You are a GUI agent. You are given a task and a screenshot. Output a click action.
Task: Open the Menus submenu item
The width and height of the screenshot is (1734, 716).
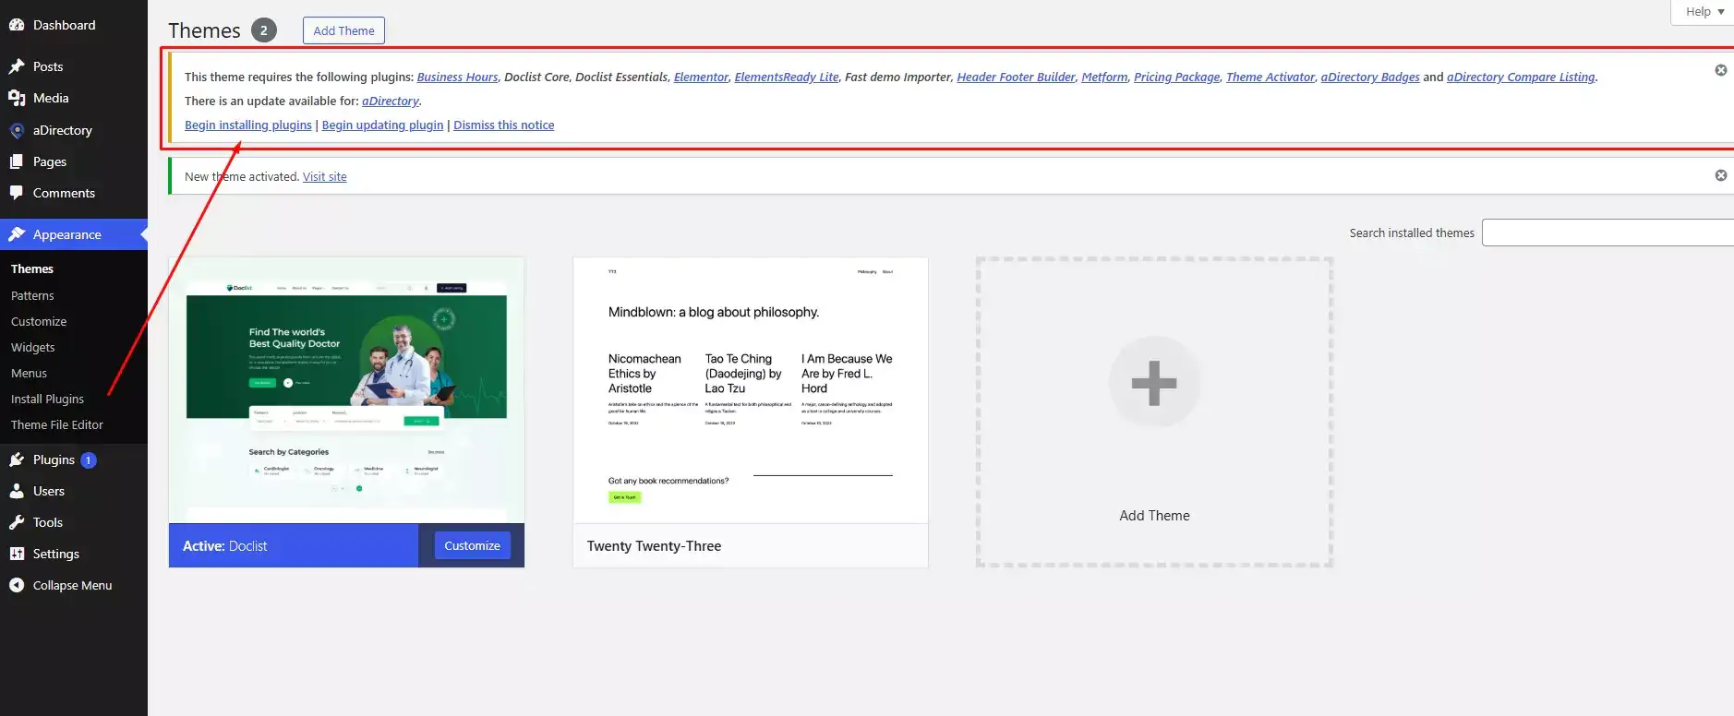[x=29, y=373]
